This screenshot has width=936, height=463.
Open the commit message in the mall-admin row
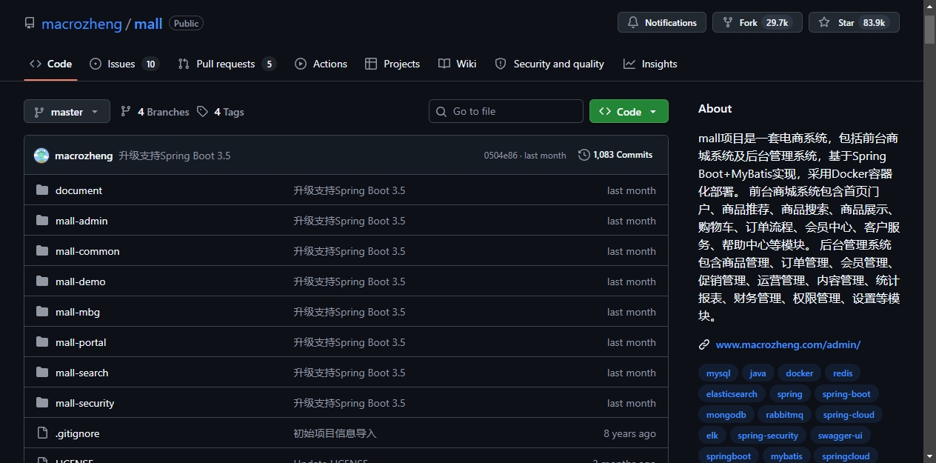click(350, 221)
